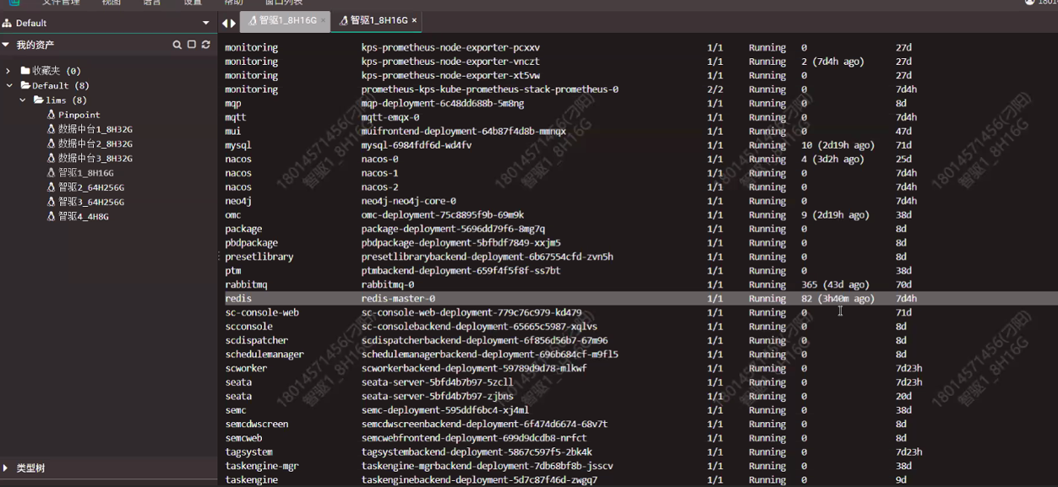The width and height of the screenshot is (1058, 487).
Task: Close the active 智驱1_8H16G tab
Action: pos(414,20)
